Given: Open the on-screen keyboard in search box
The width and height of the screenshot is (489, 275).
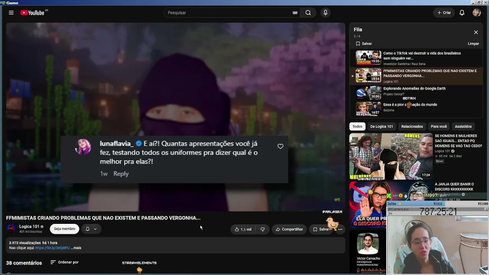Looking at the screenshot, I should coord(295,13).
